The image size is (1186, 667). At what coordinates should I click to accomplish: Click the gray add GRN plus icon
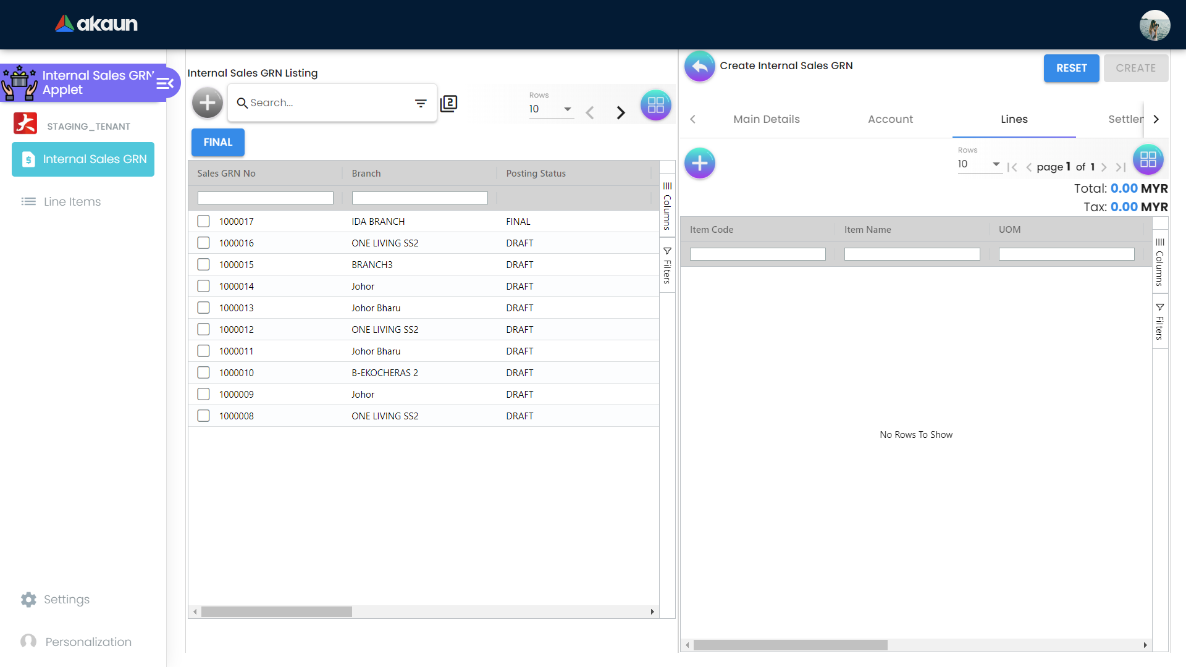208,103
